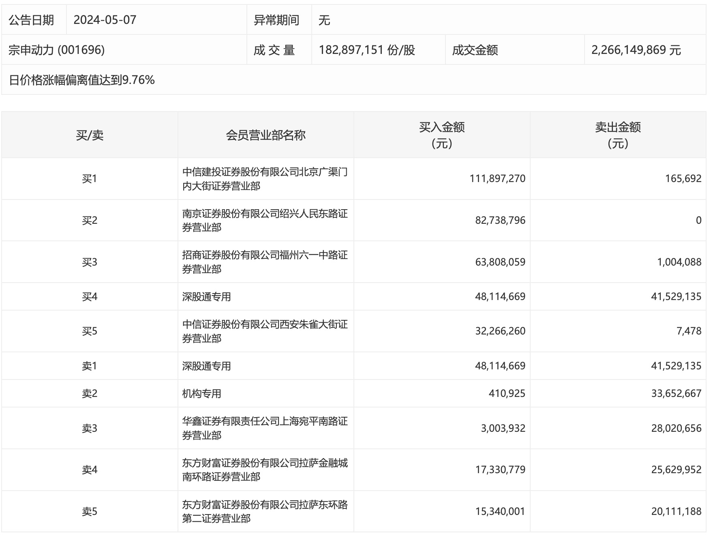
Task: Click the 卖出金额 (元) column header
Action: [x=618, y=135]
